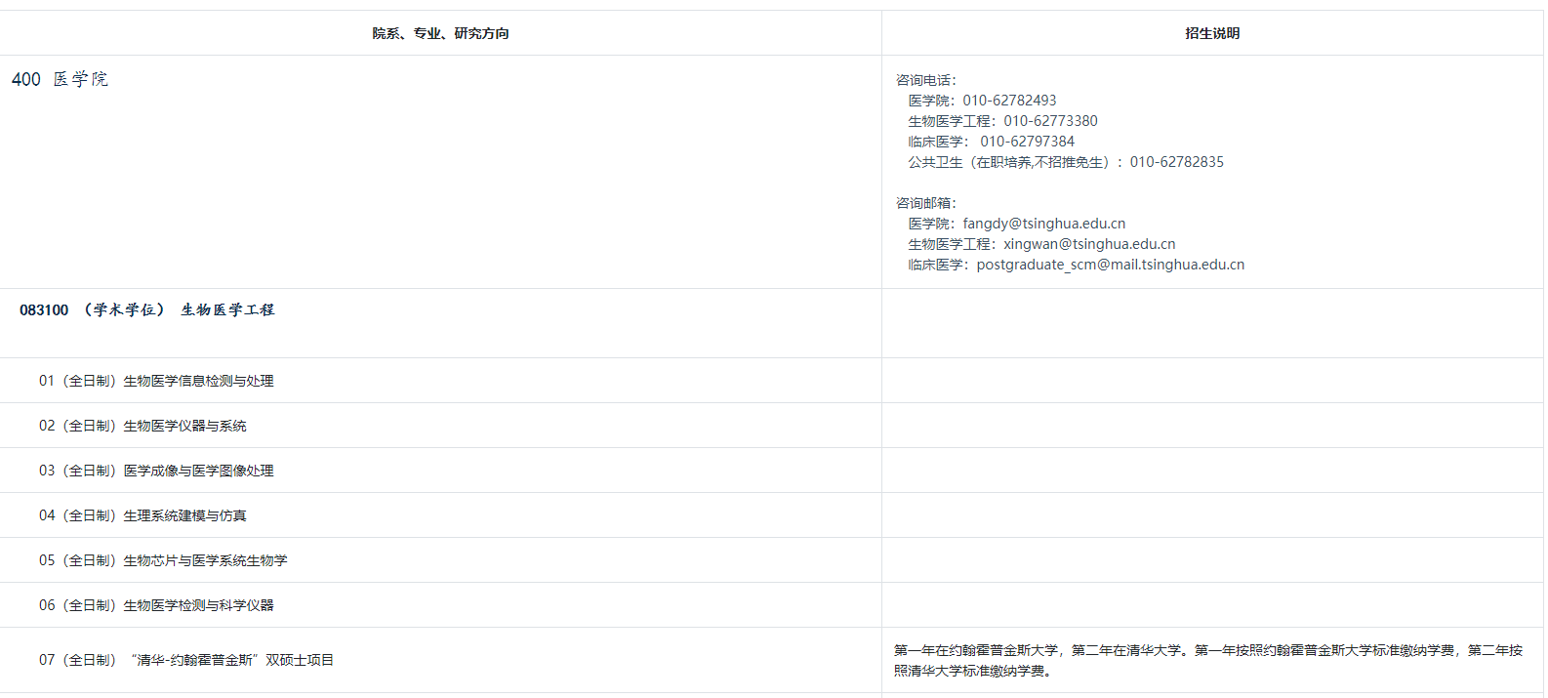Screen dimensions: 1548x698
Task: Click the 医学院 phone number 010-62782493
Action: [x=1009, y=101]
